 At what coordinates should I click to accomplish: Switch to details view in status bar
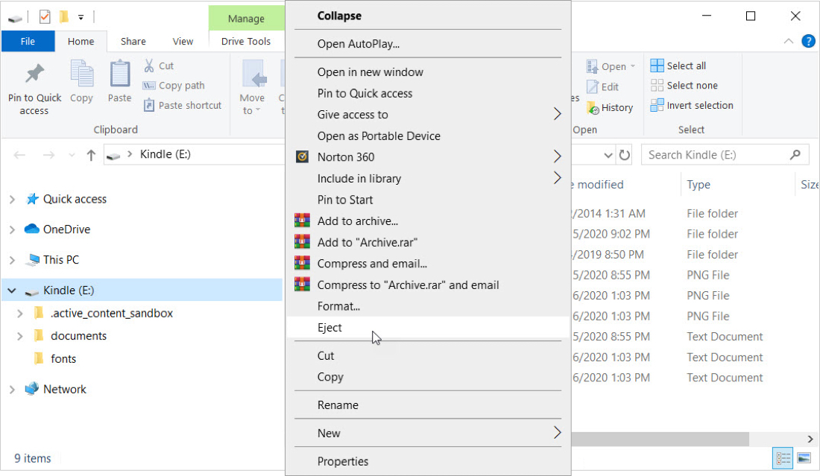click(x=783, y=457)
